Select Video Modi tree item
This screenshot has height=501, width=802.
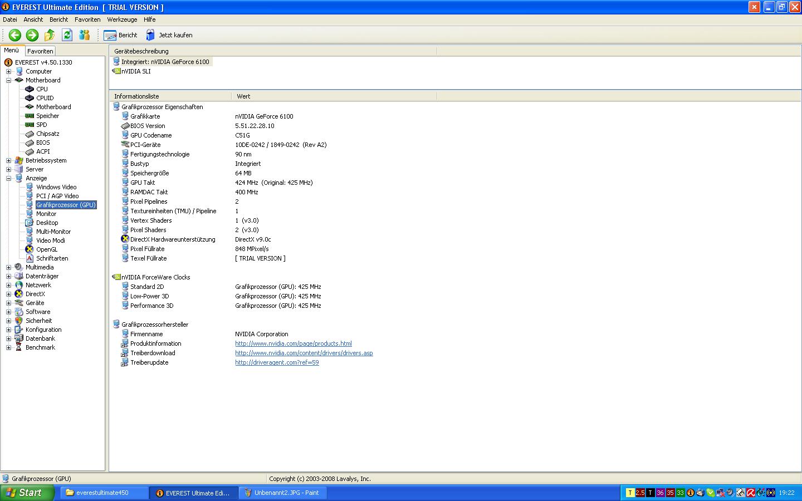click(51, 240)
